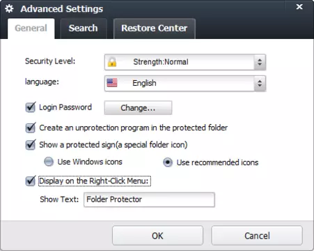Click the US flag icon in language box
This screenshot has height=251, width=314.
(x=112, y=83)
